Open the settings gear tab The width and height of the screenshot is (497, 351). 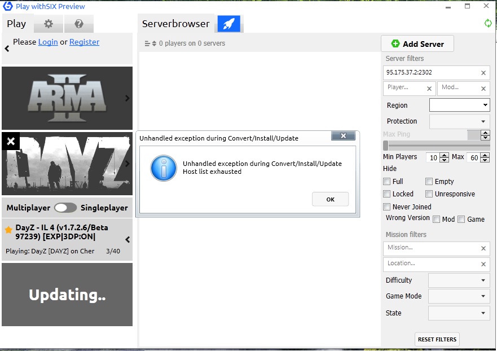(x=49, y=24)
